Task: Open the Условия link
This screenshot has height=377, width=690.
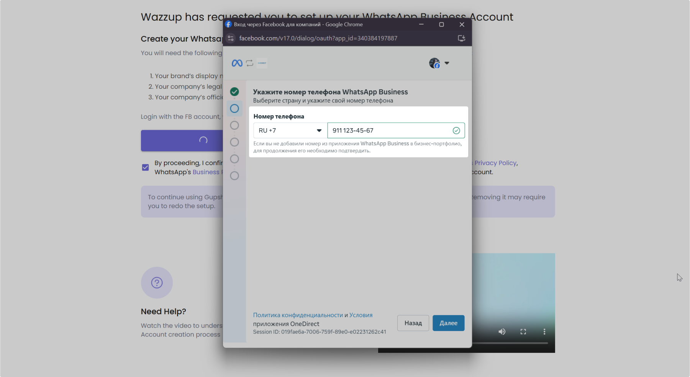Action: (361, 315)
